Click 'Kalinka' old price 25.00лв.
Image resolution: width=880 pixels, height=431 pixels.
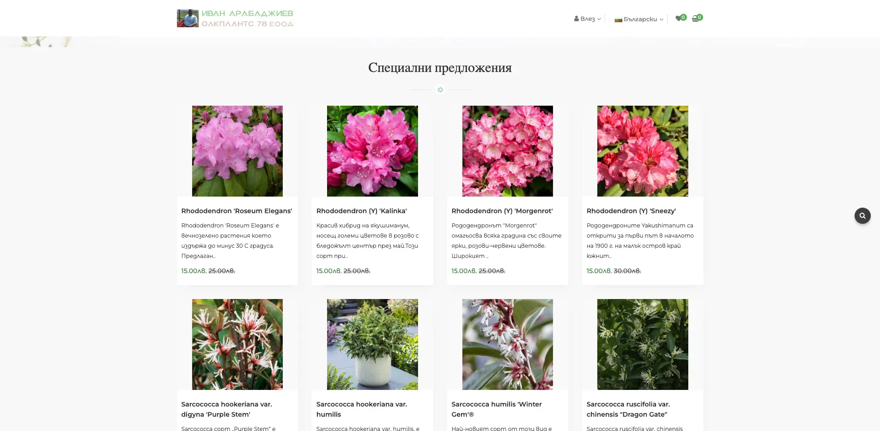(357, 271)
